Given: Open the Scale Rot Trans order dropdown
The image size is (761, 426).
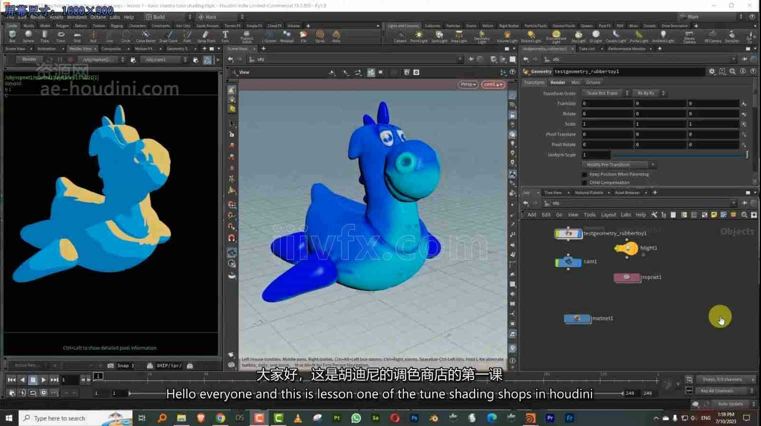Looking at the screenshot, I should point(606,93).
